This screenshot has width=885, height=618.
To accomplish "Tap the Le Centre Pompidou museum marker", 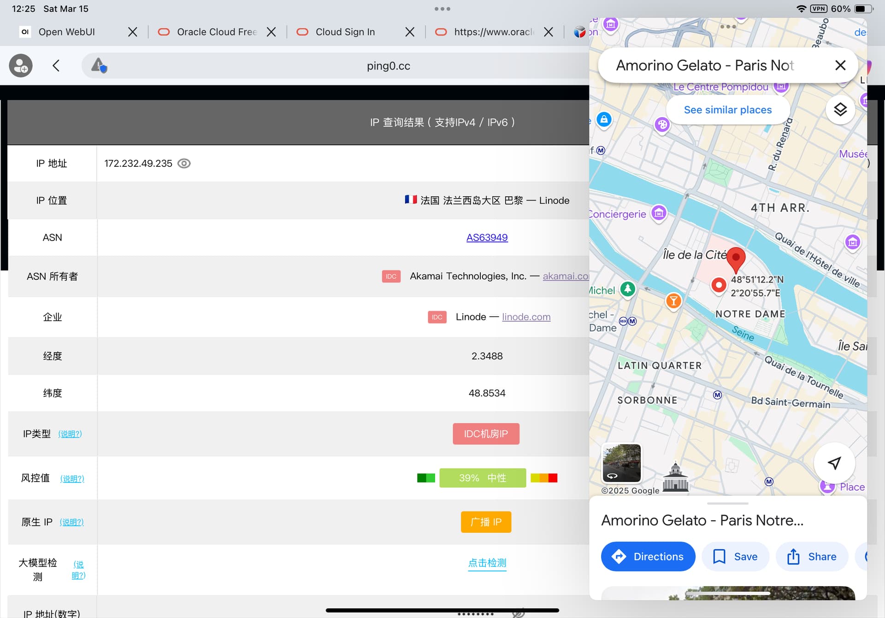I will [x=781, y=86].
